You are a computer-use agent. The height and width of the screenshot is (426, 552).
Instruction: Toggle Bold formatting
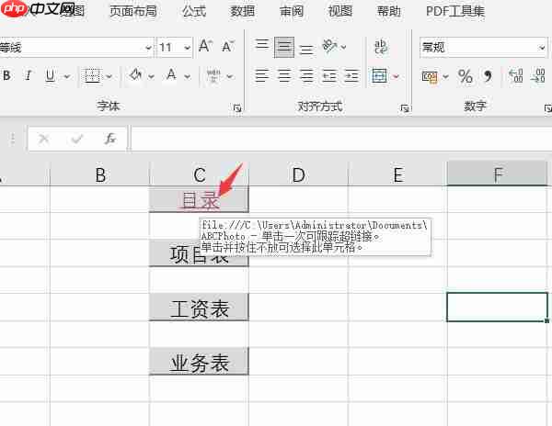pos(6,75)
